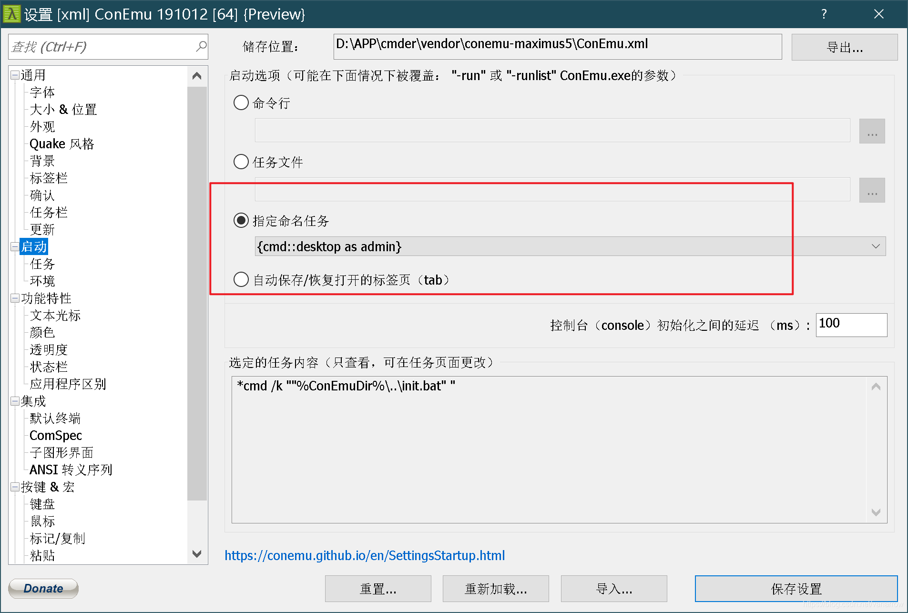Open the 子图形界面 page
Image resolution: width=908 pixels, height=613 pixels.
[61, 452]
